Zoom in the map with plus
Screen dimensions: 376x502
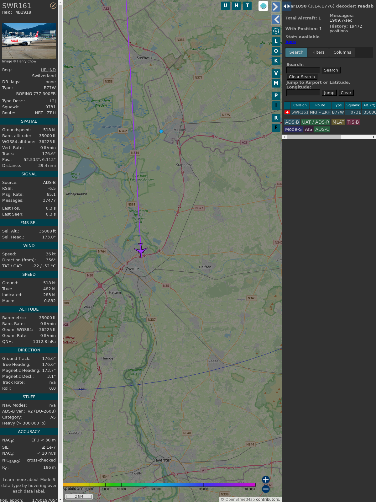(x=266, y=480)
